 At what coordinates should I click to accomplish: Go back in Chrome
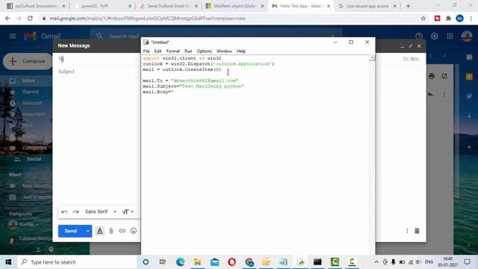7,18
